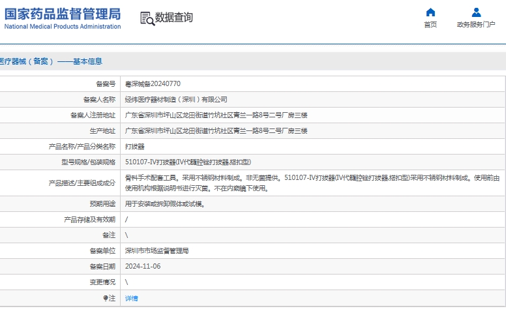Click the 产品名称/产品分类名称 field label
The width and height of the screenshot is (506, 313).
point(82,147)
